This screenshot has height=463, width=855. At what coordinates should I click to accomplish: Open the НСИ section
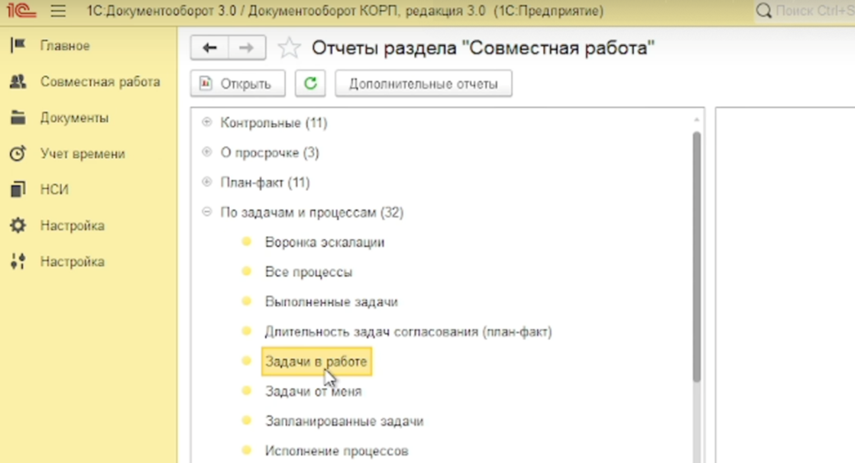tap(54, 189)
